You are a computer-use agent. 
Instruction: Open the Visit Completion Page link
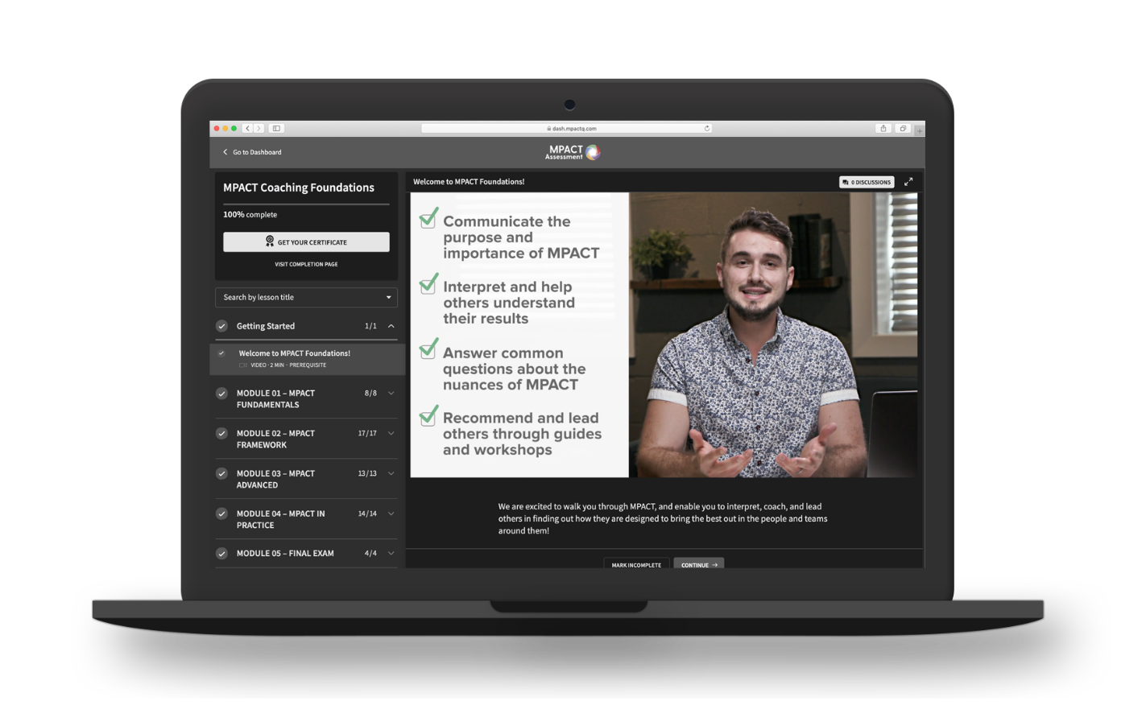click(306, 264)
